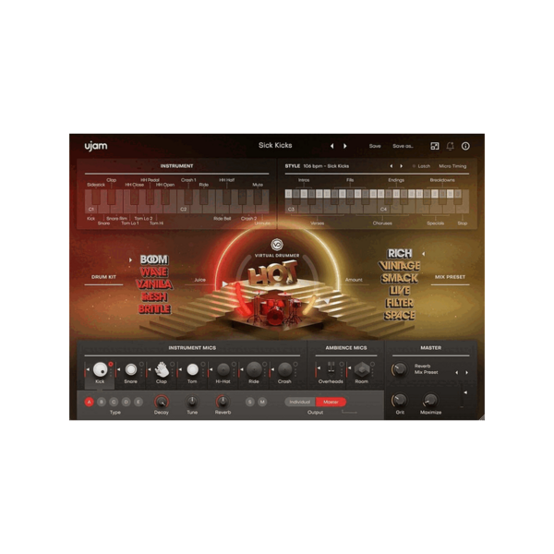Adjust the master Reverb knob

(x=400, y=369)
